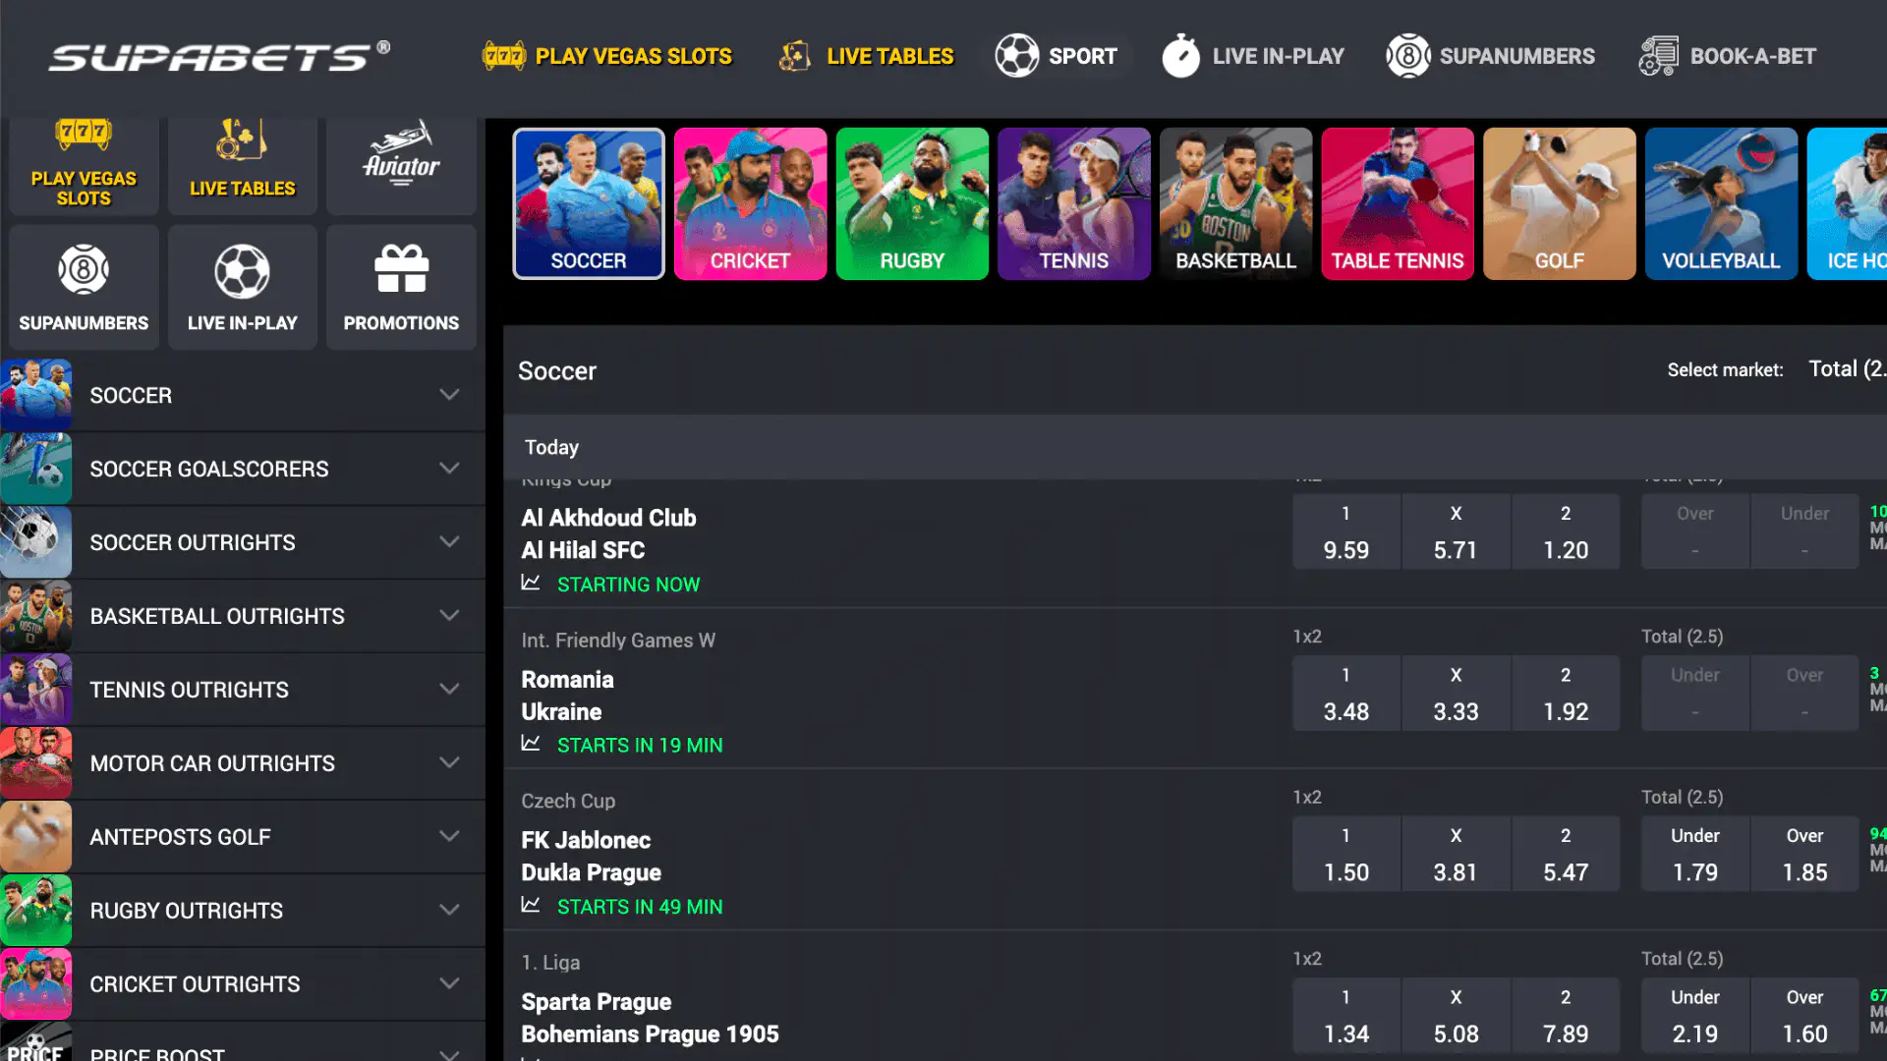The image size is (1887, 1061).
Task: Select Under 2.19 for Sparta Prague match
Action: tap(1694, 1015)
